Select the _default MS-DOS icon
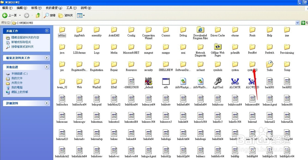Viewport: 308px width, 160px height. click(148, 81)
